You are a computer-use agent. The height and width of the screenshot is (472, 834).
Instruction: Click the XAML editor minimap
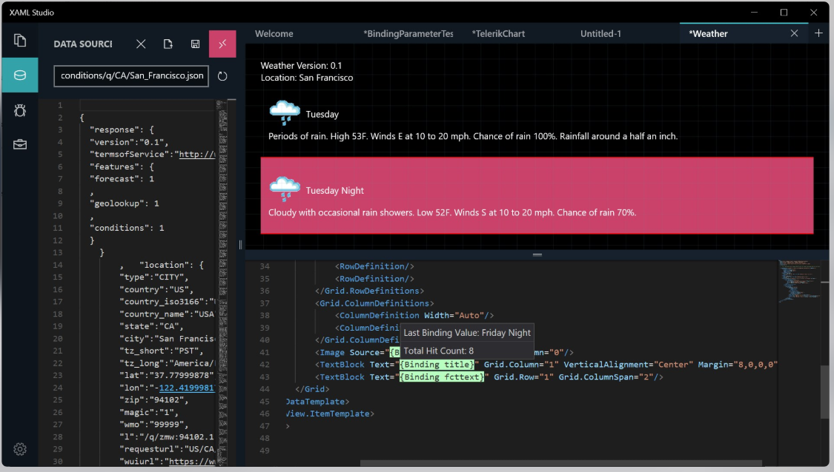coord(798,280)
